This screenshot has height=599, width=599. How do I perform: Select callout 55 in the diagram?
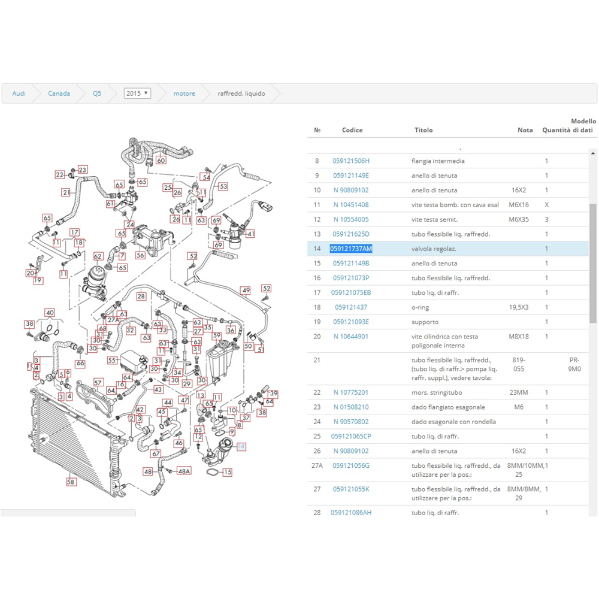(111, 361)
